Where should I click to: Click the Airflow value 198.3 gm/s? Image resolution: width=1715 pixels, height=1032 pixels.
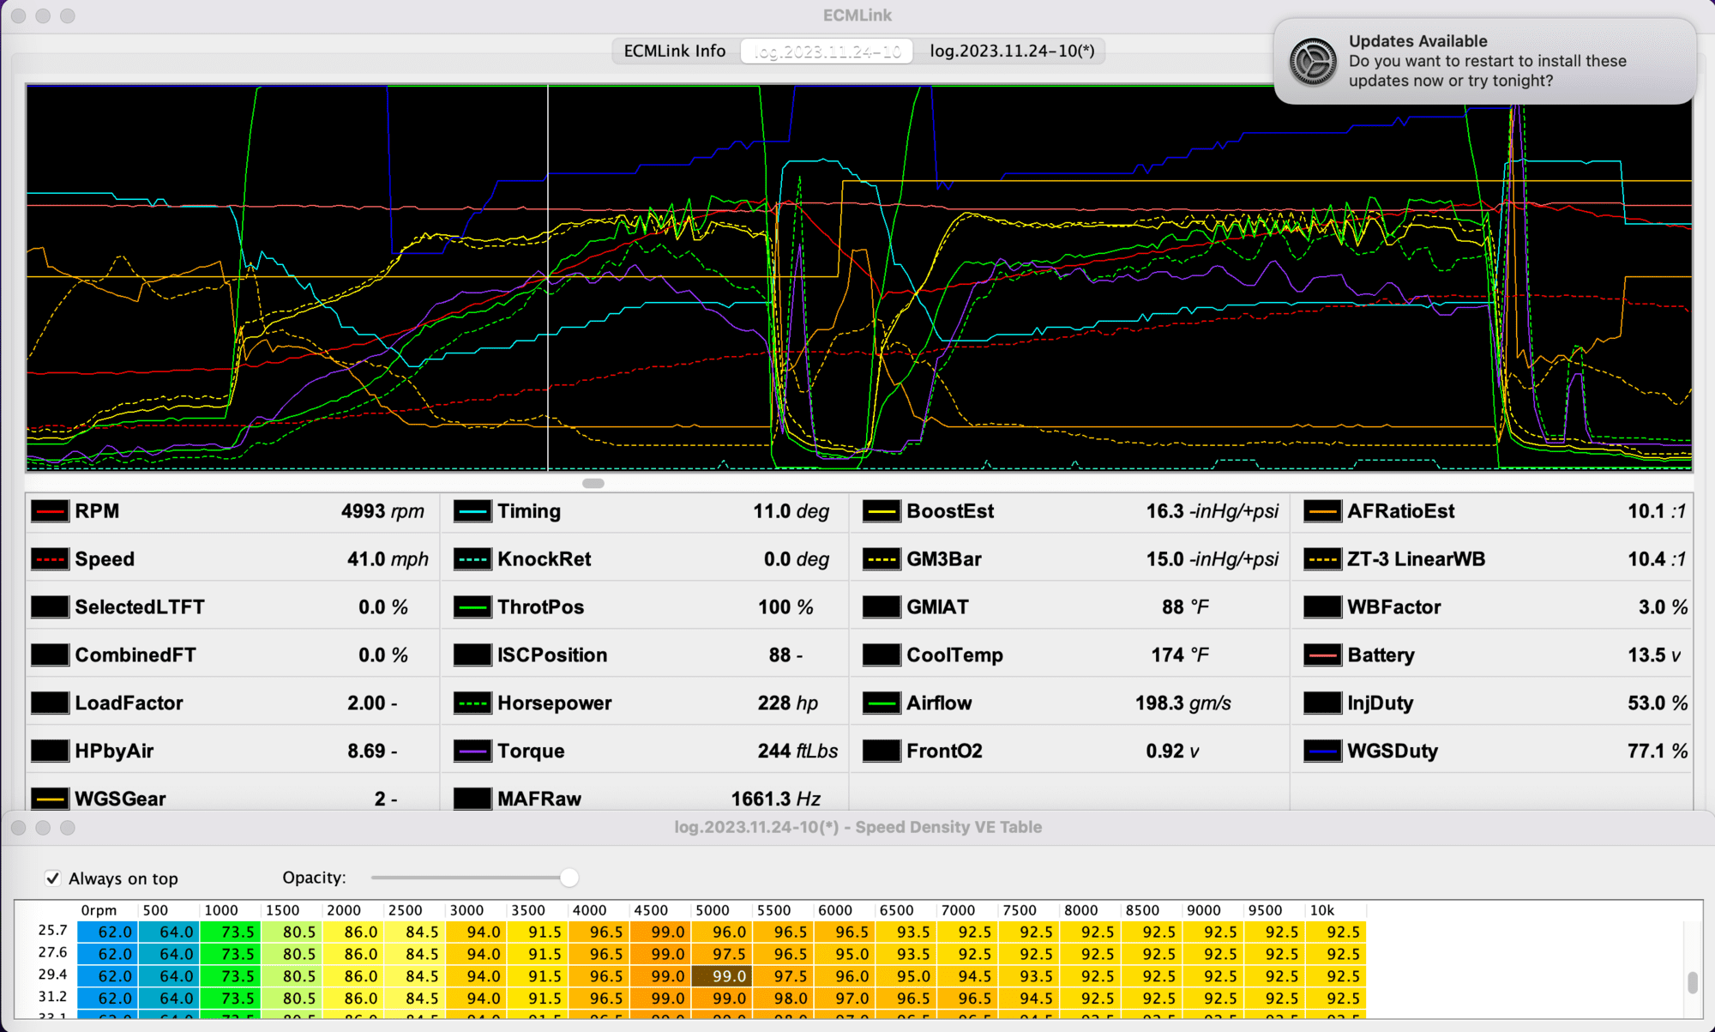(x=1182, y=703)
